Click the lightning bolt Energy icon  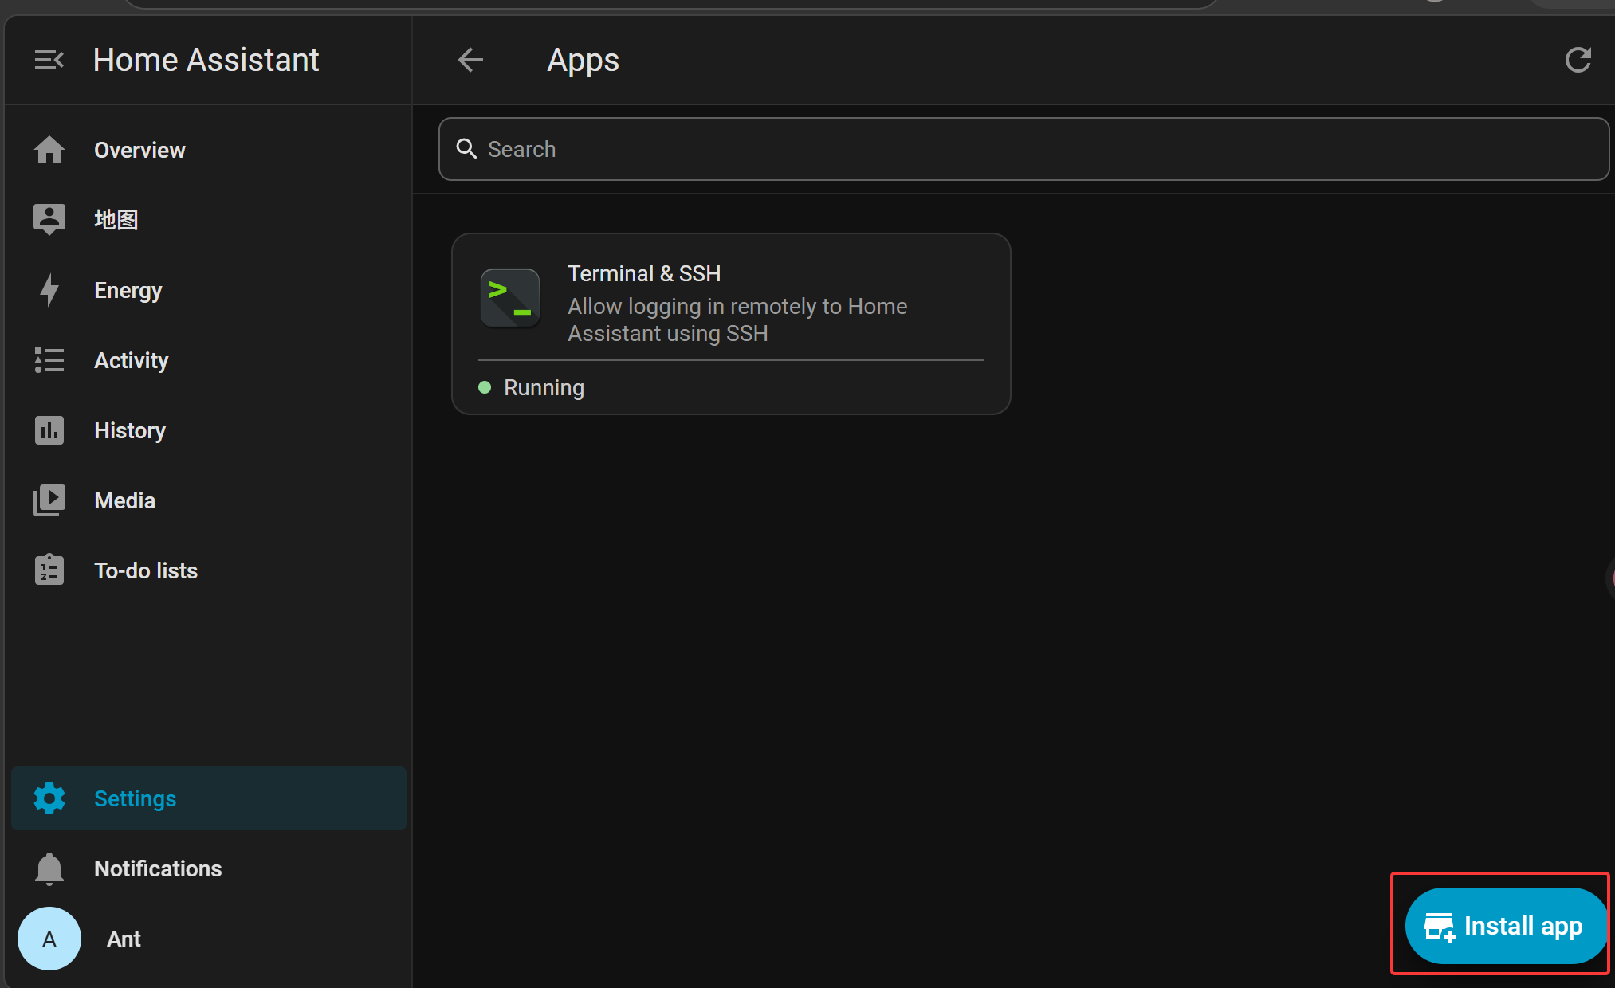49,290
